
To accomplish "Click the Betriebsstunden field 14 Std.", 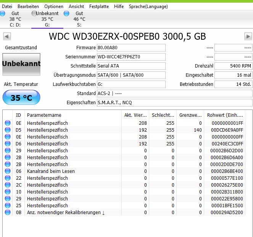I will point(233,84).
